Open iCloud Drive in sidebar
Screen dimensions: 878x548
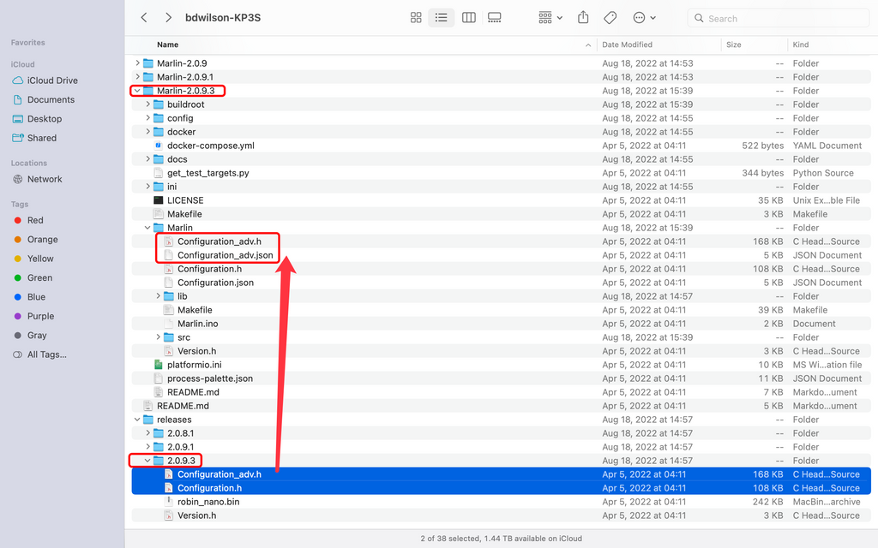pos(52,80)
